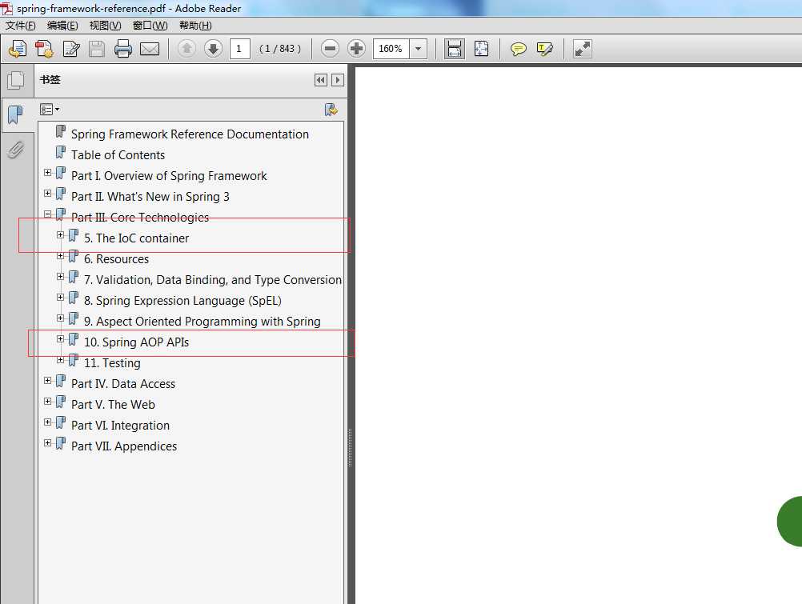The image size is (802, 604).
Task: Collapse Part III. Core Technologies
Action: (47, 214)
